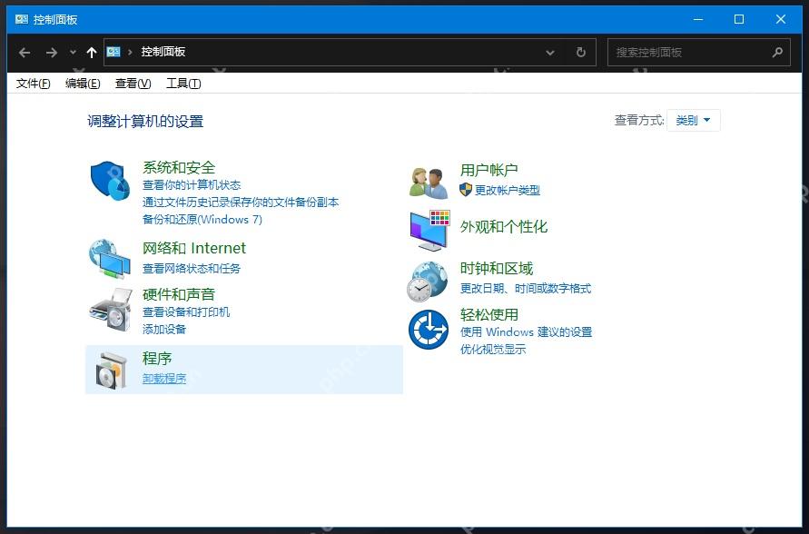
Task: Open the 网络和 Internet heading
Action: [x=194, y=248]
